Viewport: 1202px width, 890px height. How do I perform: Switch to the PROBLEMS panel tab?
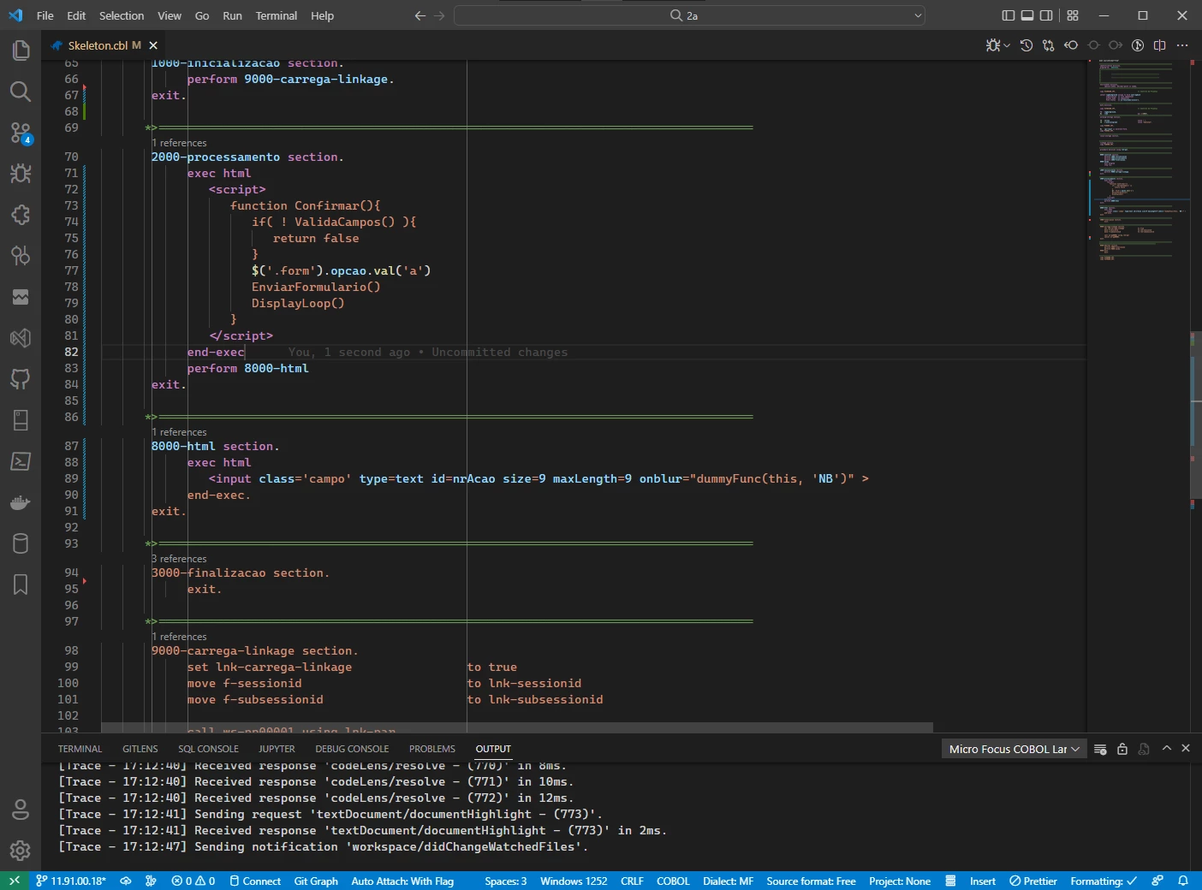(432, 749)
